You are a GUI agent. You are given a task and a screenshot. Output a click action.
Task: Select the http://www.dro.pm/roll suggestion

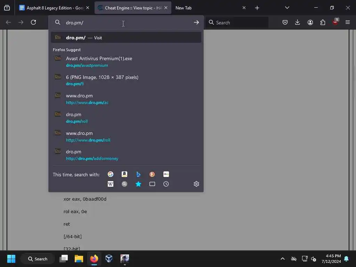126,136
